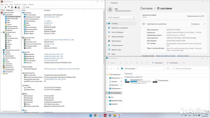Expand the Тест node in AIDA64 tree
The image size is (210, 118).
pyautogui.click(x=2, y=74)
